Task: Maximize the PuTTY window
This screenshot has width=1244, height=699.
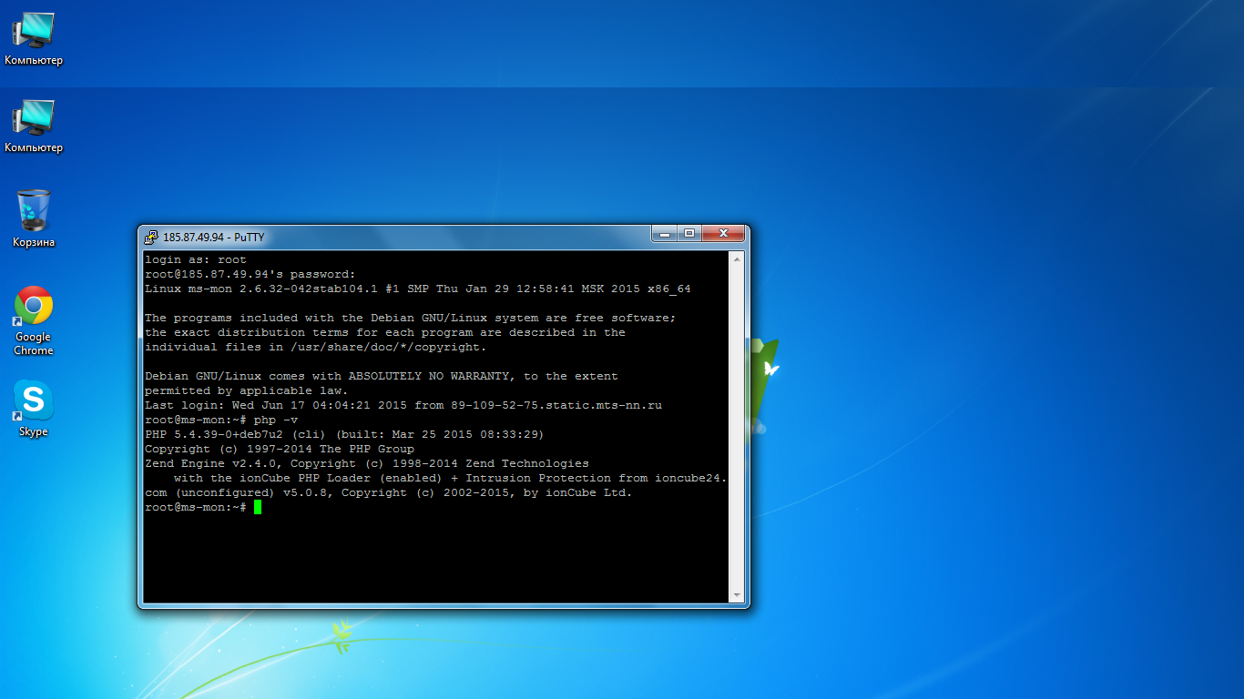Action: tap(689, 234)
